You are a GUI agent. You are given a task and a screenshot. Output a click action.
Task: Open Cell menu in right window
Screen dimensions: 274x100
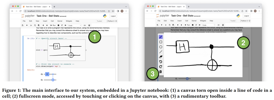(187, 21)
